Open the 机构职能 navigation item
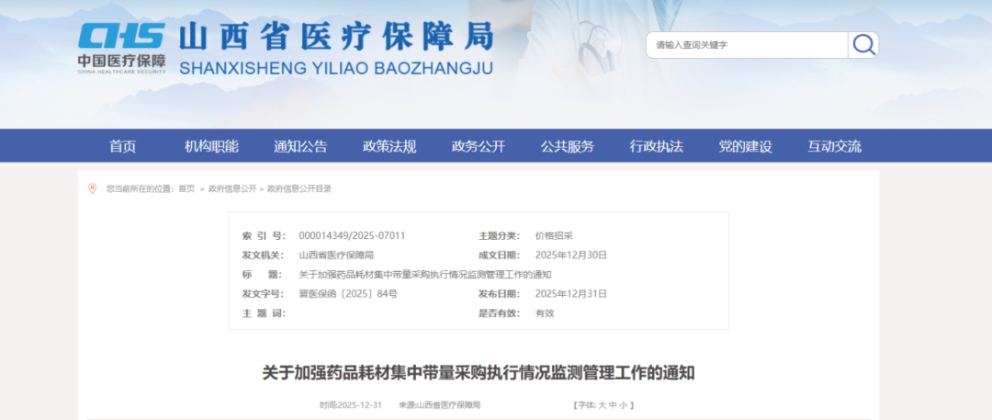Image resolution: width=992 pixels, height=420 pixels. (211, 146)
